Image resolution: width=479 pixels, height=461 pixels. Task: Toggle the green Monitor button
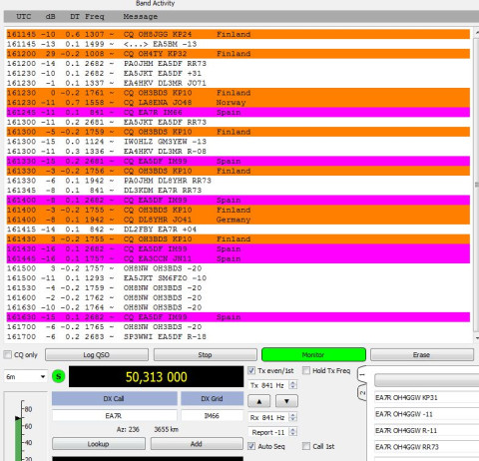[313, 355]
